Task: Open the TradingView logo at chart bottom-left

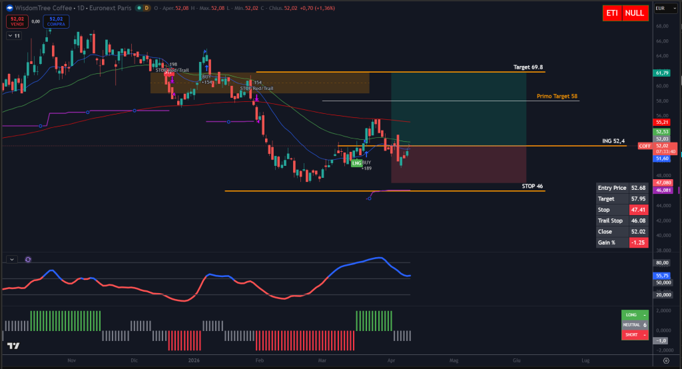Action: (x=13, y=346)
